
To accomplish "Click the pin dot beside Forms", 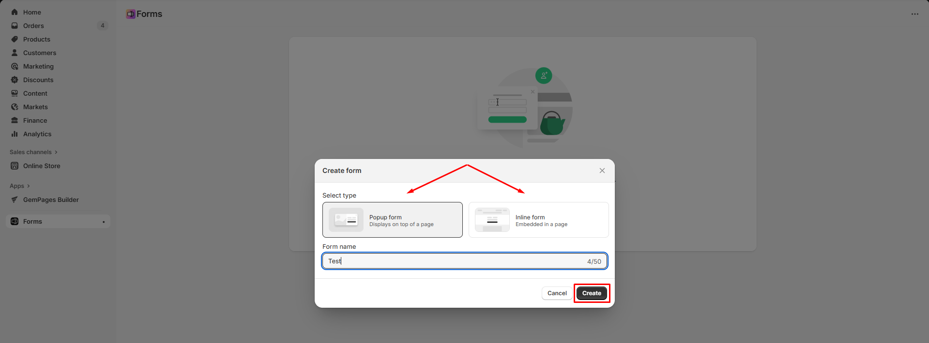I will coord(104,222).
